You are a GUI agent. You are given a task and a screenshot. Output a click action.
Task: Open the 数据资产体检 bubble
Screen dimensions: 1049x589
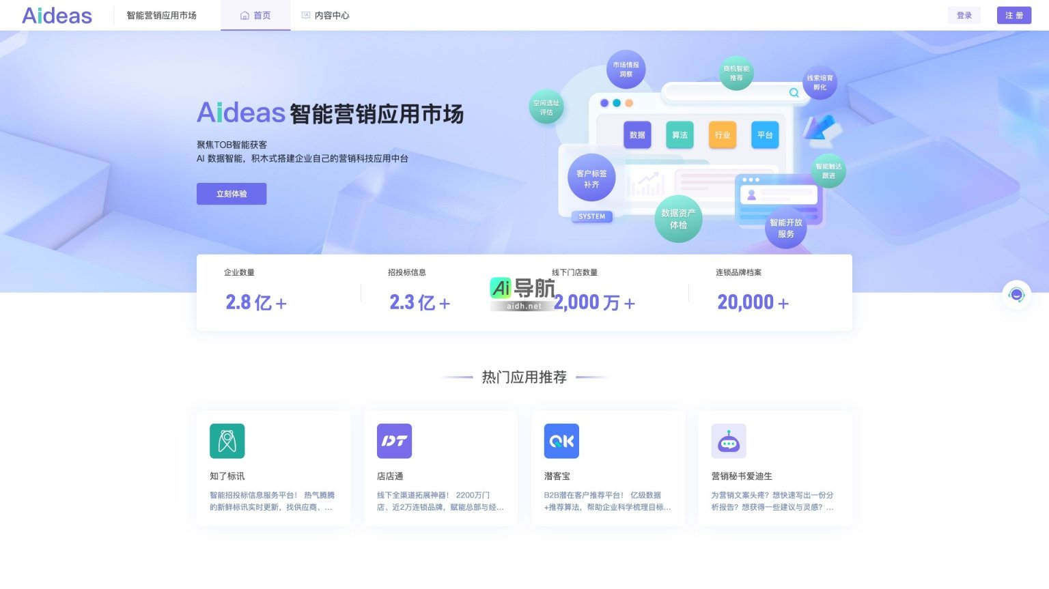(679, 218)
